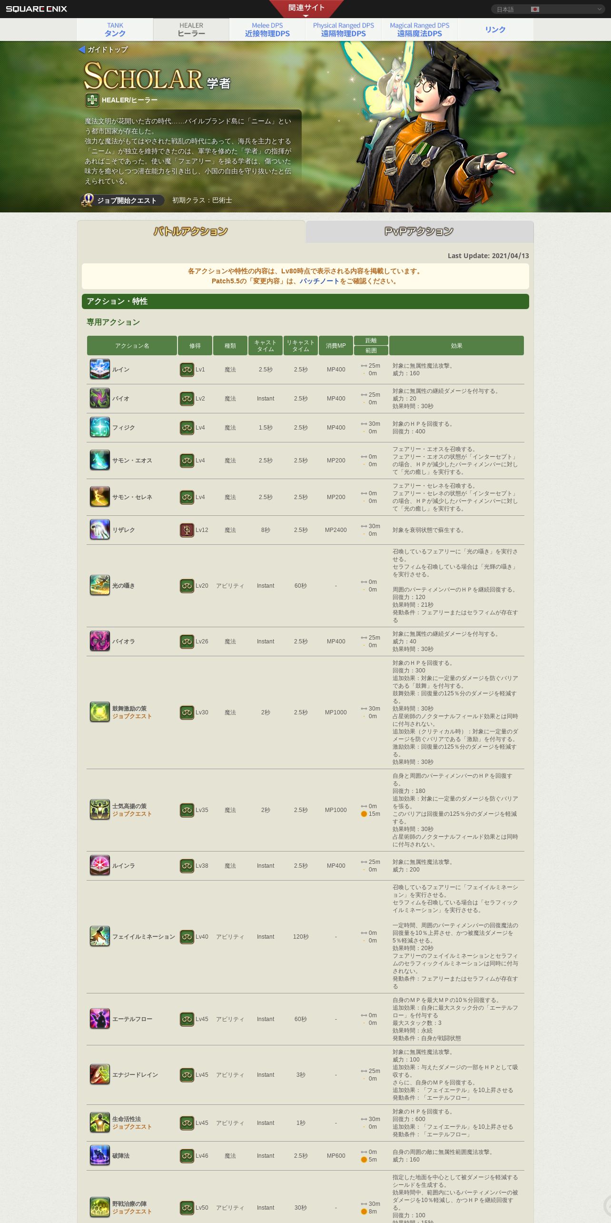Screen dimensions: 611x1223
Task: Click the 生命活性法 action icon
Action: 100,1123
